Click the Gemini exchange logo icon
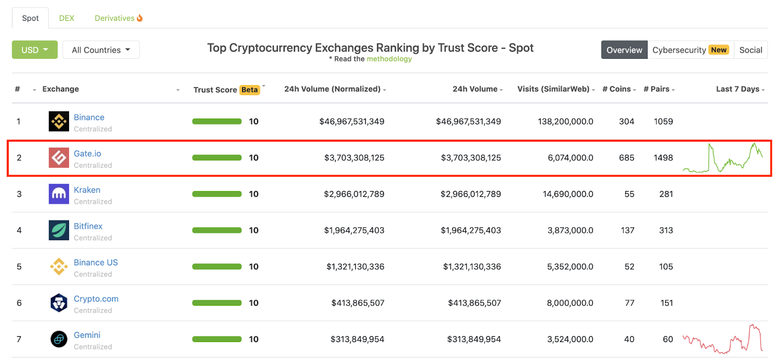This screenshot has width=778, height=363. 59,339
